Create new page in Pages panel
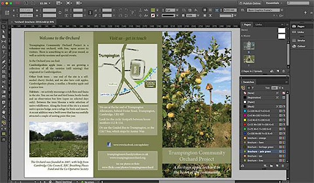The image size is (314, 183). point(278,71)
